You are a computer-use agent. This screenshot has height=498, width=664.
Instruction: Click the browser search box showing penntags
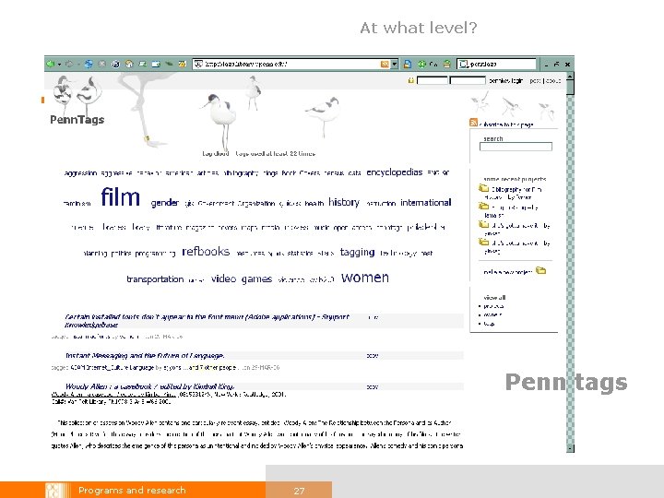pos(496,64)
